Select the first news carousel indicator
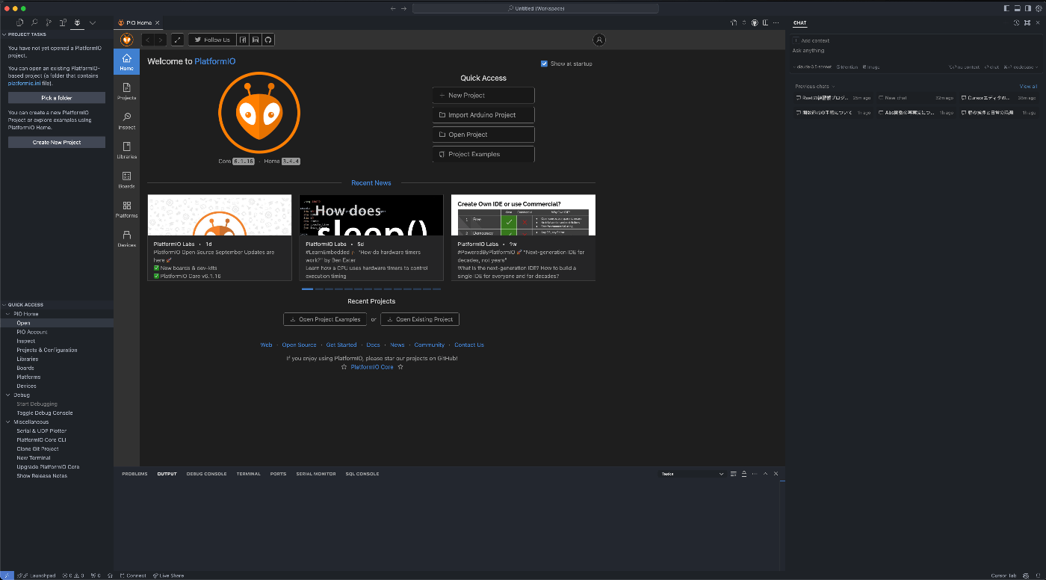This screenshot has height=580, width=1046. (x=307, y=289)
